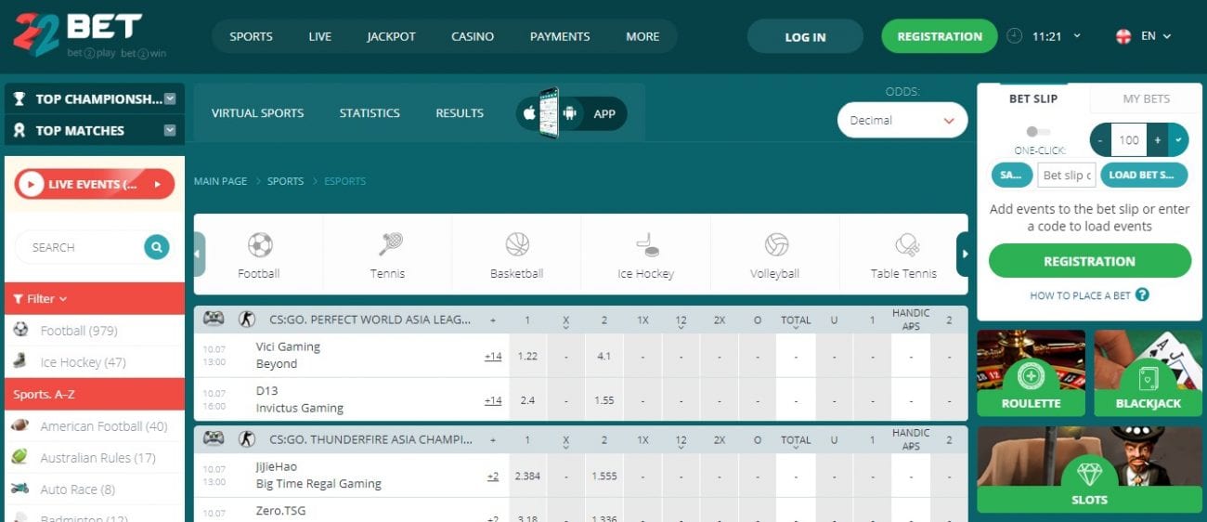Click the Android app download icon
Viewport: 1207px width, 522px height.
click(x=570, y=113)
